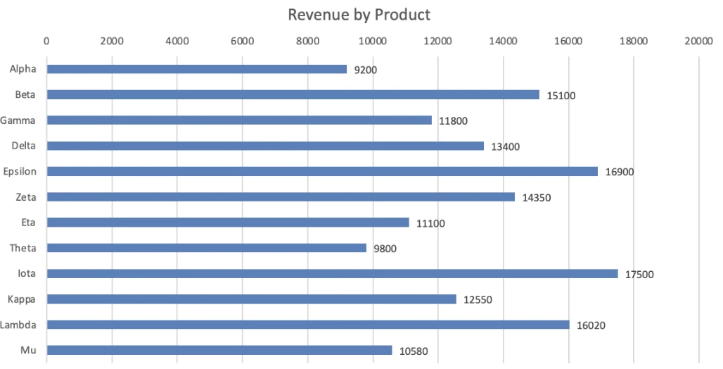This screenshot has height=369, width=723.
Task: Click the Lambda category label
Action: tap(18, 325)
